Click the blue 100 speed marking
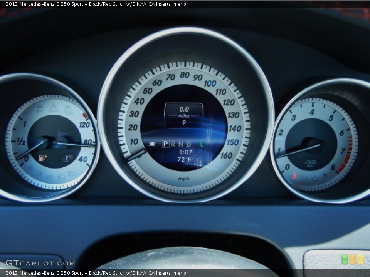Viewport: 370px width, 277px height. tap(210, 83)
